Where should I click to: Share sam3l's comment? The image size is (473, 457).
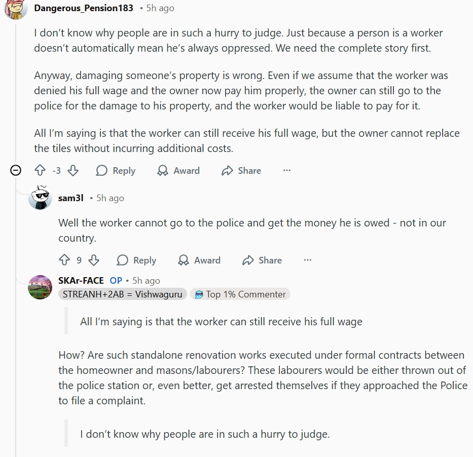262,260
